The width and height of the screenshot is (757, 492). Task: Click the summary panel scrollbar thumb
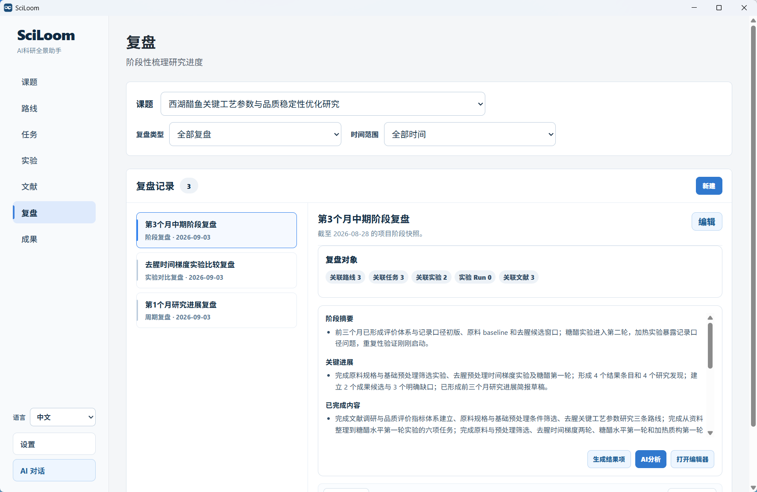(710, 346)
